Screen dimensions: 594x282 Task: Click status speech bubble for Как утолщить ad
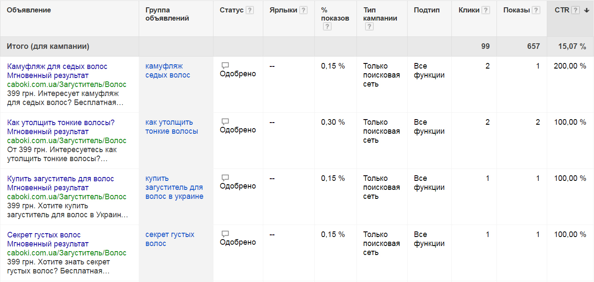[x=225, y=122]
